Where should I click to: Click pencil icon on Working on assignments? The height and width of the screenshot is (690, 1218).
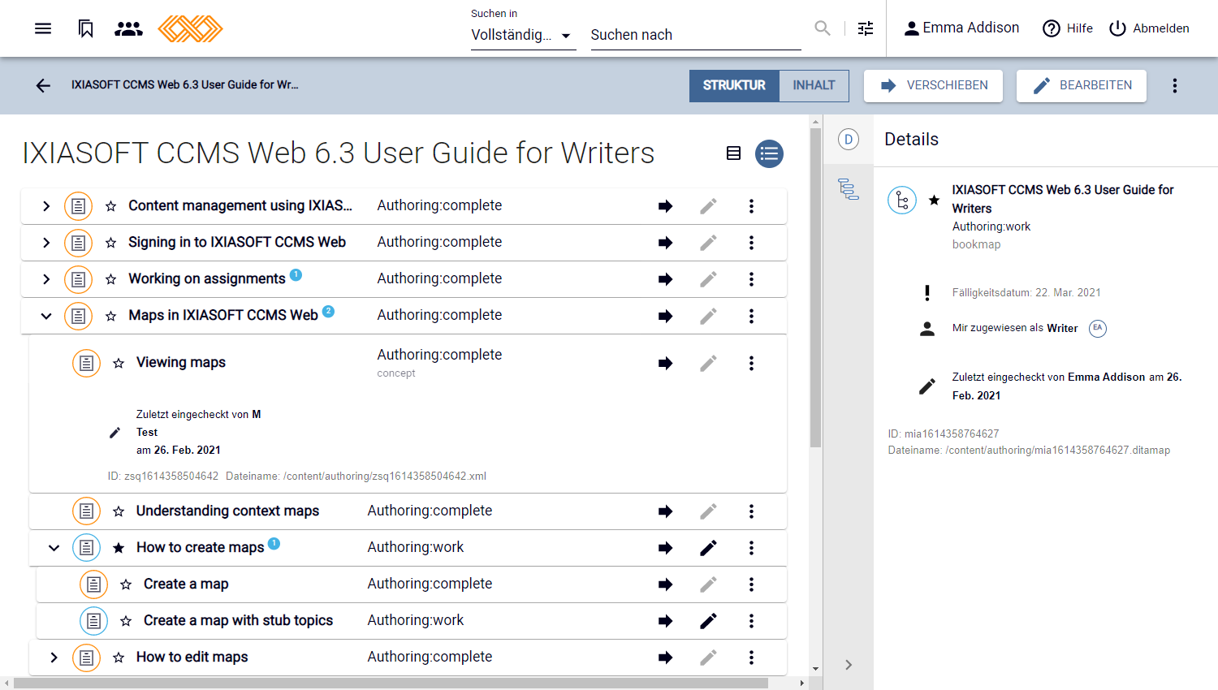[x=708, y=279]
